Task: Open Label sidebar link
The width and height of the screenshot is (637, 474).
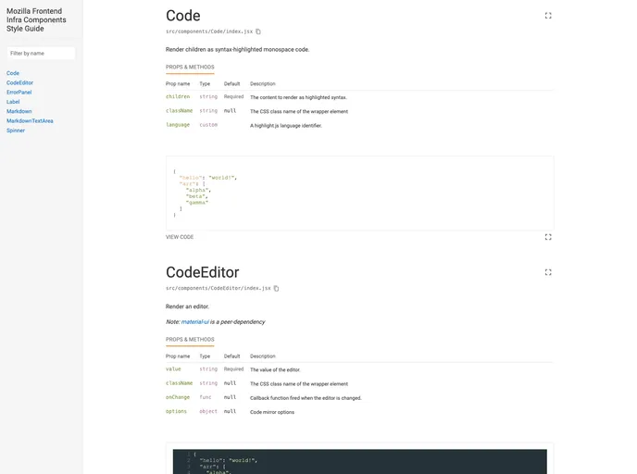Action: (x=13, y=102)
